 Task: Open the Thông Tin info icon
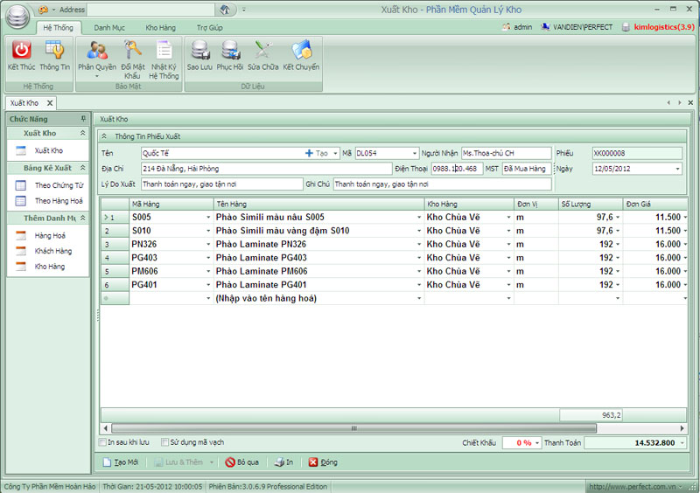click(54, 51)
